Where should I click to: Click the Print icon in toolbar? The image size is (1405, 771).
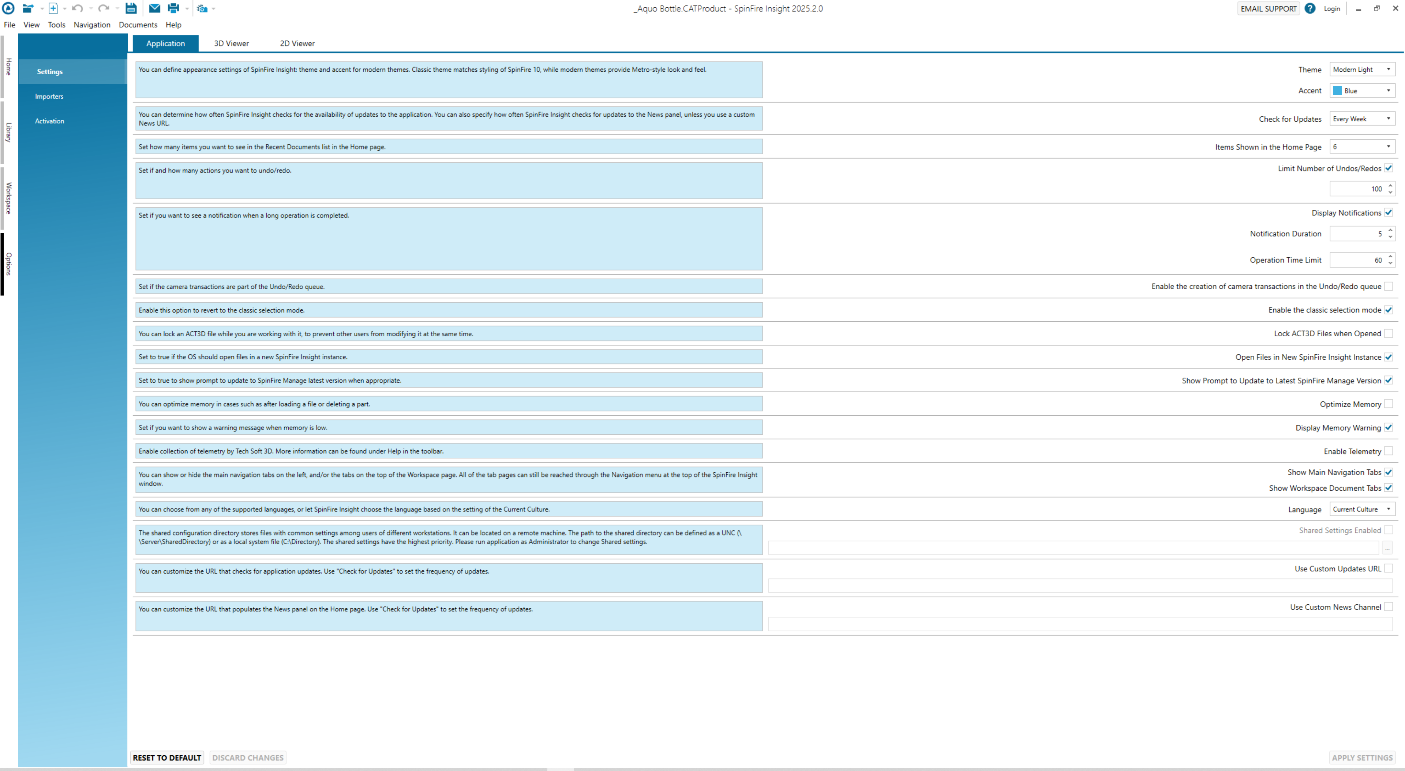(x=173, y=8)
